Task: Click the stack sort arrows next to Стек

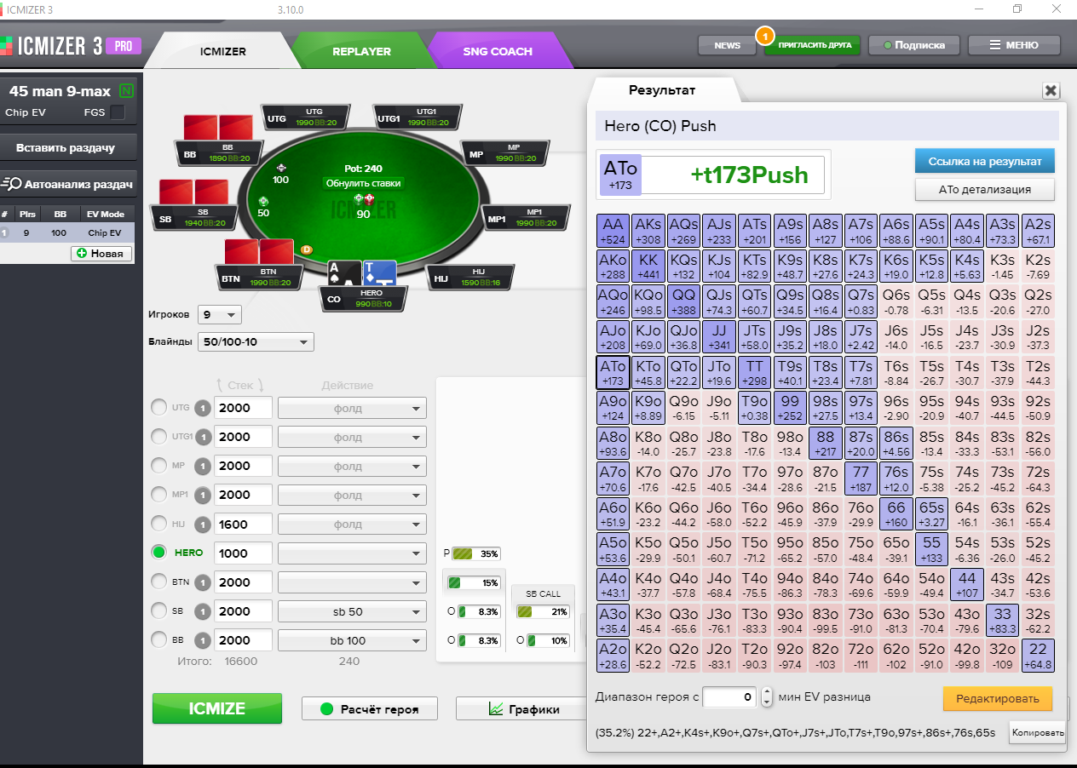Action: click(242, 385)
